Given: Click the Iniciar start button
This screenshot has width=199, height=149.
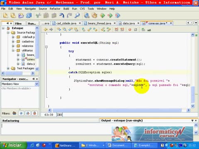Looking at the screenshot, I should tap(13, 145).
